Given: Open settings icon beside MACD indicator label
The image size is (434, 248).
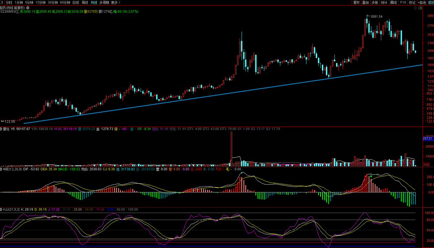Looking at the screenshot, I should click(x=1, y=169).
